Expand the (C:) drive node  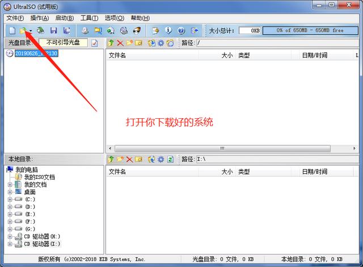pos(10,199)
